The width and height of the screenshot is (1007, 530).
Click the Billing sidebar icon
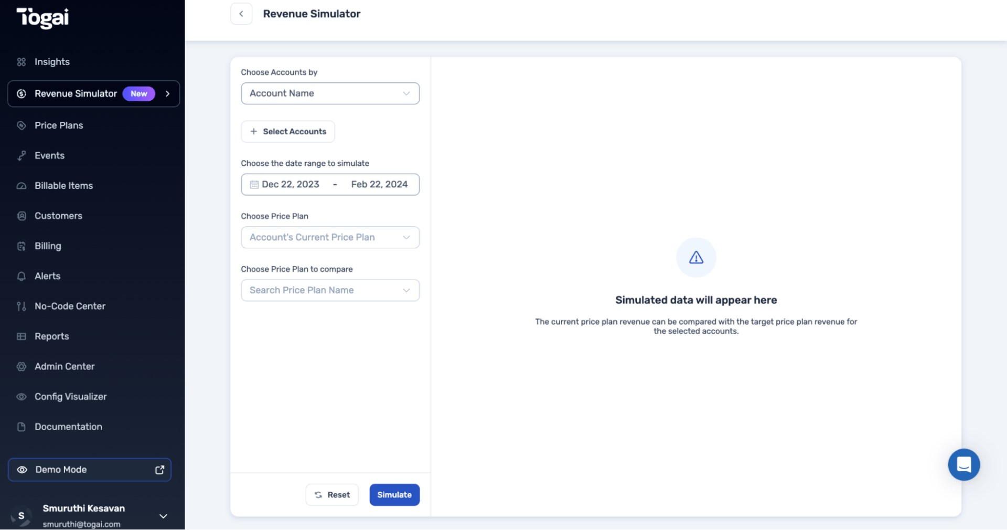(x=22, y=246)
